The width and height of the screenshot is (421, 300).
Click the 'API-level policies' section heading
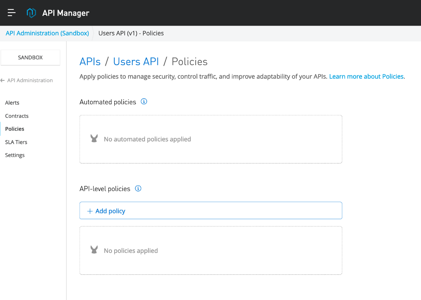coord(105,189)
